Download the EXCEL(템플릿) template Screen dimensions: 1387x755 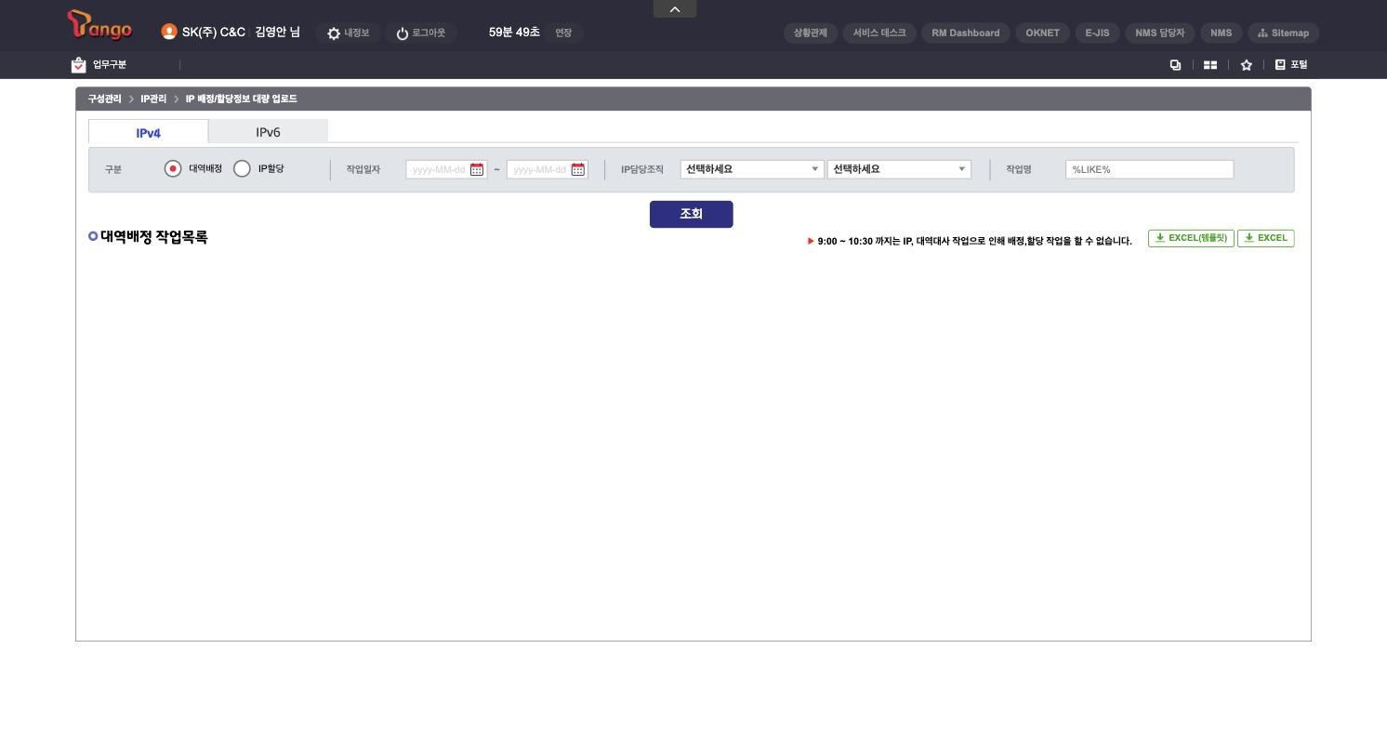1191,238
